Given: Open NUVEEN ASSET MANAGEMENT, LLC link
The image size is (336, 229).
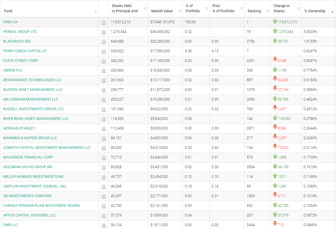Looking at the screenshot, I should pos(33,90).
